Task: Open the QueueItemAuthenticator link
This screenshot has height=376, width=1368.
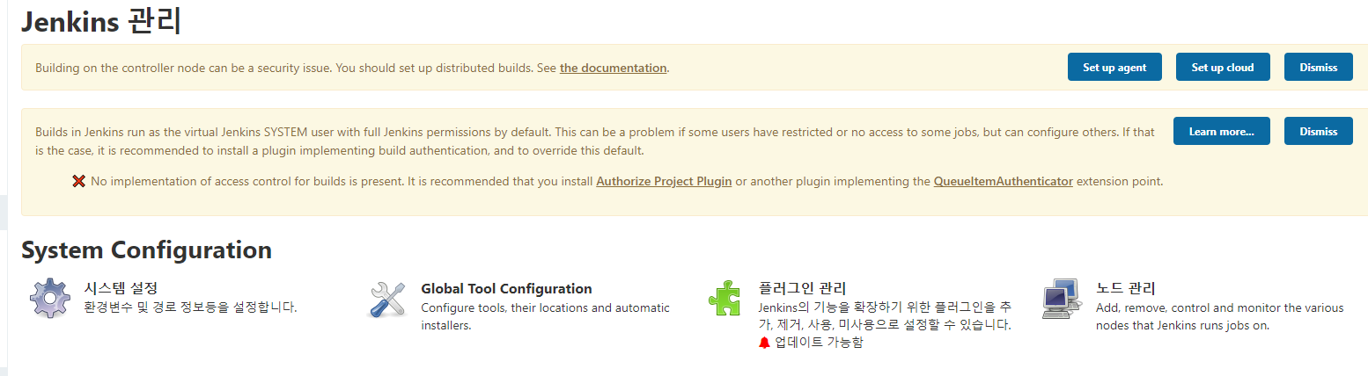Action: [1003, 182]
